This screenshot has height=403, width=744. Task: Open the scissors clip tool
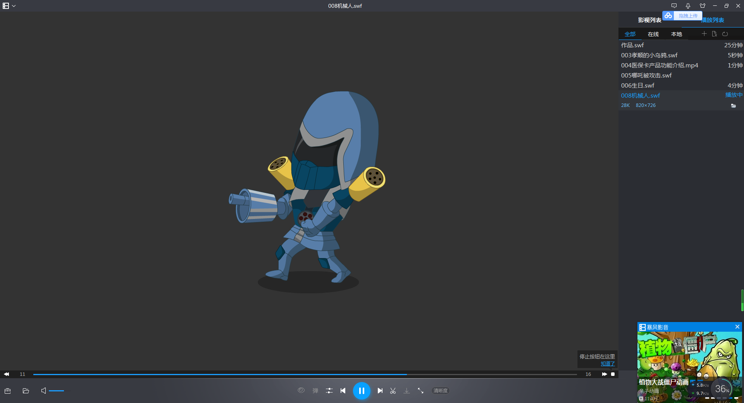[x=393, y=391]
